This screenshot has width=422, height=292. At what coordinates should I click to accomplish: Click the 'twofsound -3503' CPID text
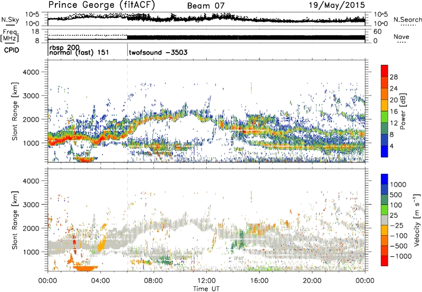[158, 52]
